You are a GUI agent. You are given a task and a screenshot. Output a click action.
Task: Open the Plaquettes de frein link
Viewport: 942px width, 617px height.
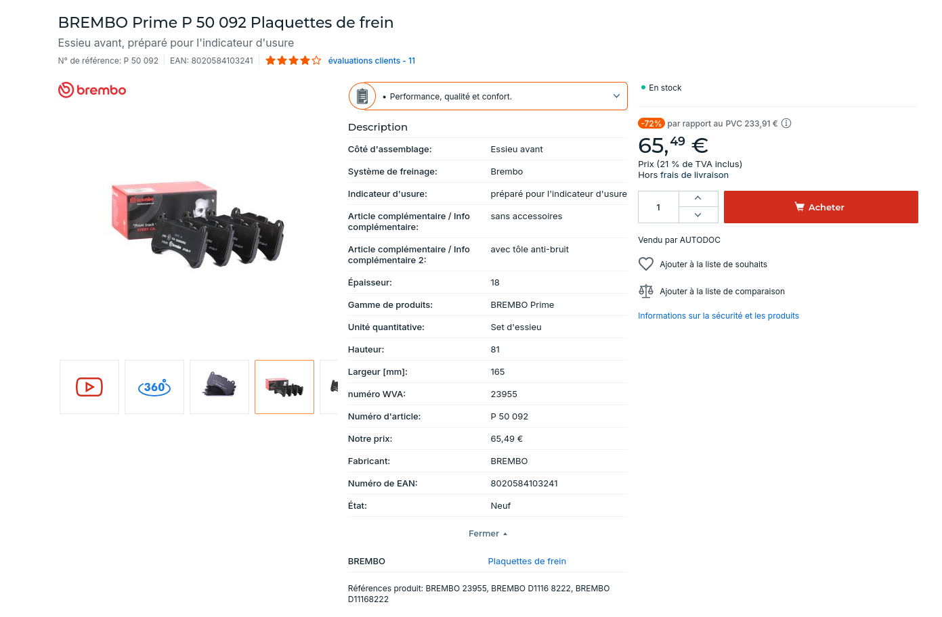click(527, 562)
